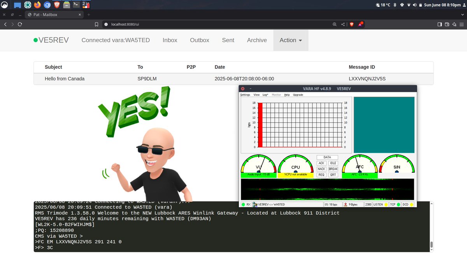Open the teal circular app launcher icon
This screenshot has height=263, width=467.
28,5
